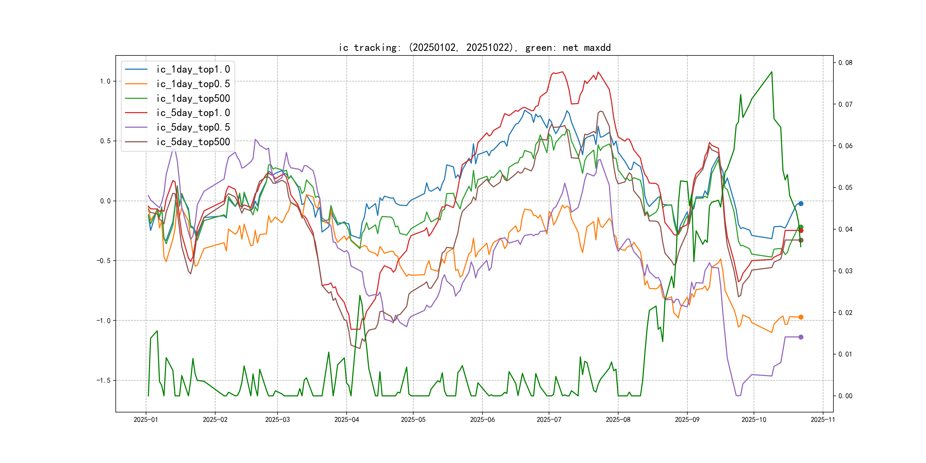Click the -1.5 left y-axis label
Screen dimensions: 926x463
103,380
